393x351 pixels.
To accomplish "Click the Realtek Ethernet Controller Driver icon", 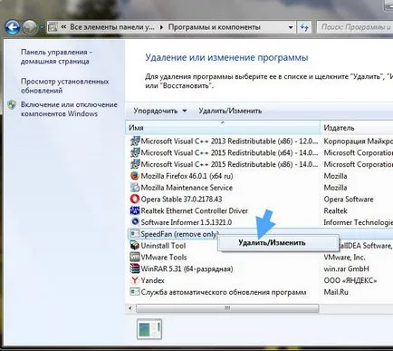I will pos(135,210).
